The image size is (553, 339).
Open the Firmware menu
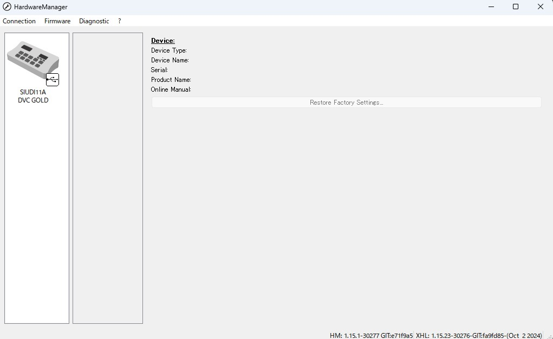[x=57, y=21]
